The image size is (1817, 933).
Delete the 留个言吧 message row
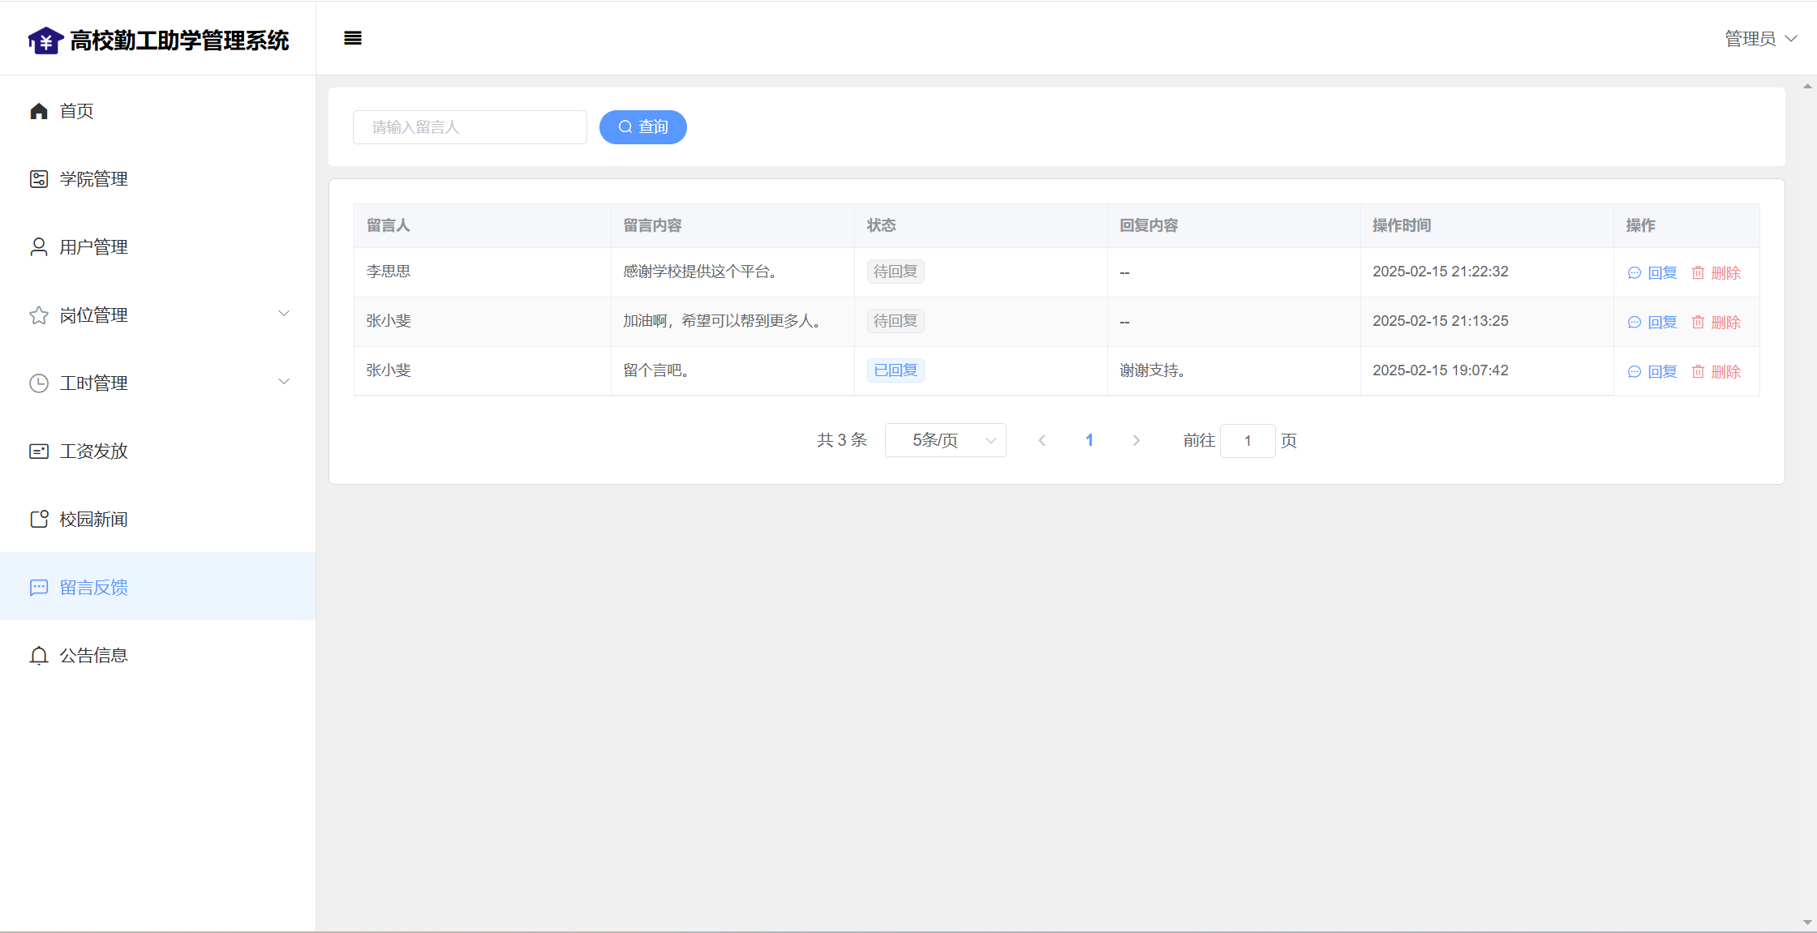(1716, 372)
